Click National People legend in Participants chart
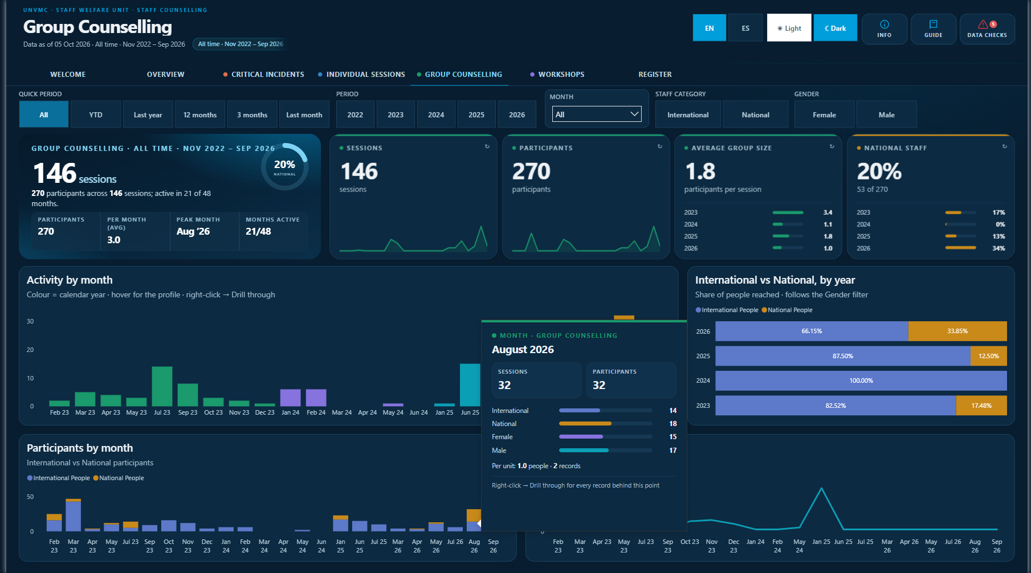Image resolution: width=1031 pixels, height=573 pixels. pyautogui.click(x=119, y=478)
